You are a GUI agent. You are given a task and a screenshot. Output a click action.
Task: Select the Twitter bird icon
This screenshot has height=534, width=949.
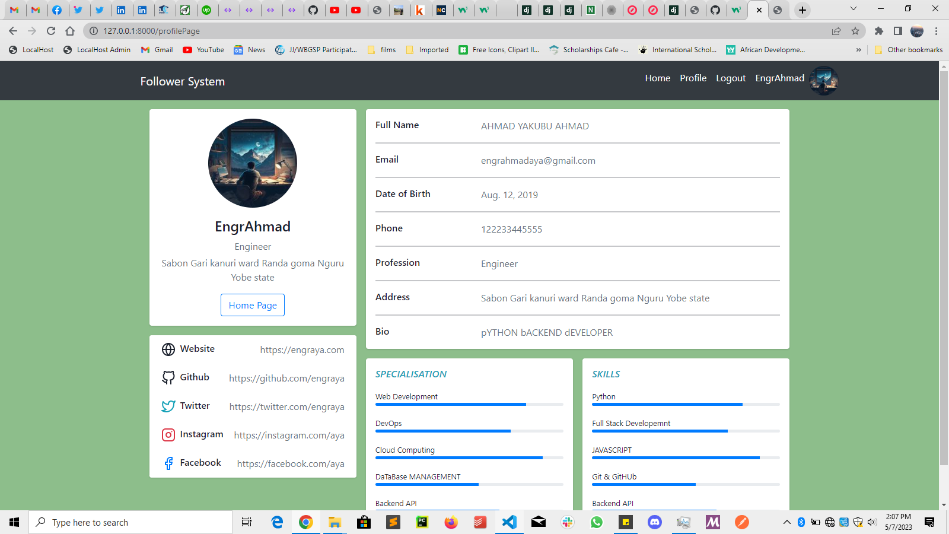168,406
